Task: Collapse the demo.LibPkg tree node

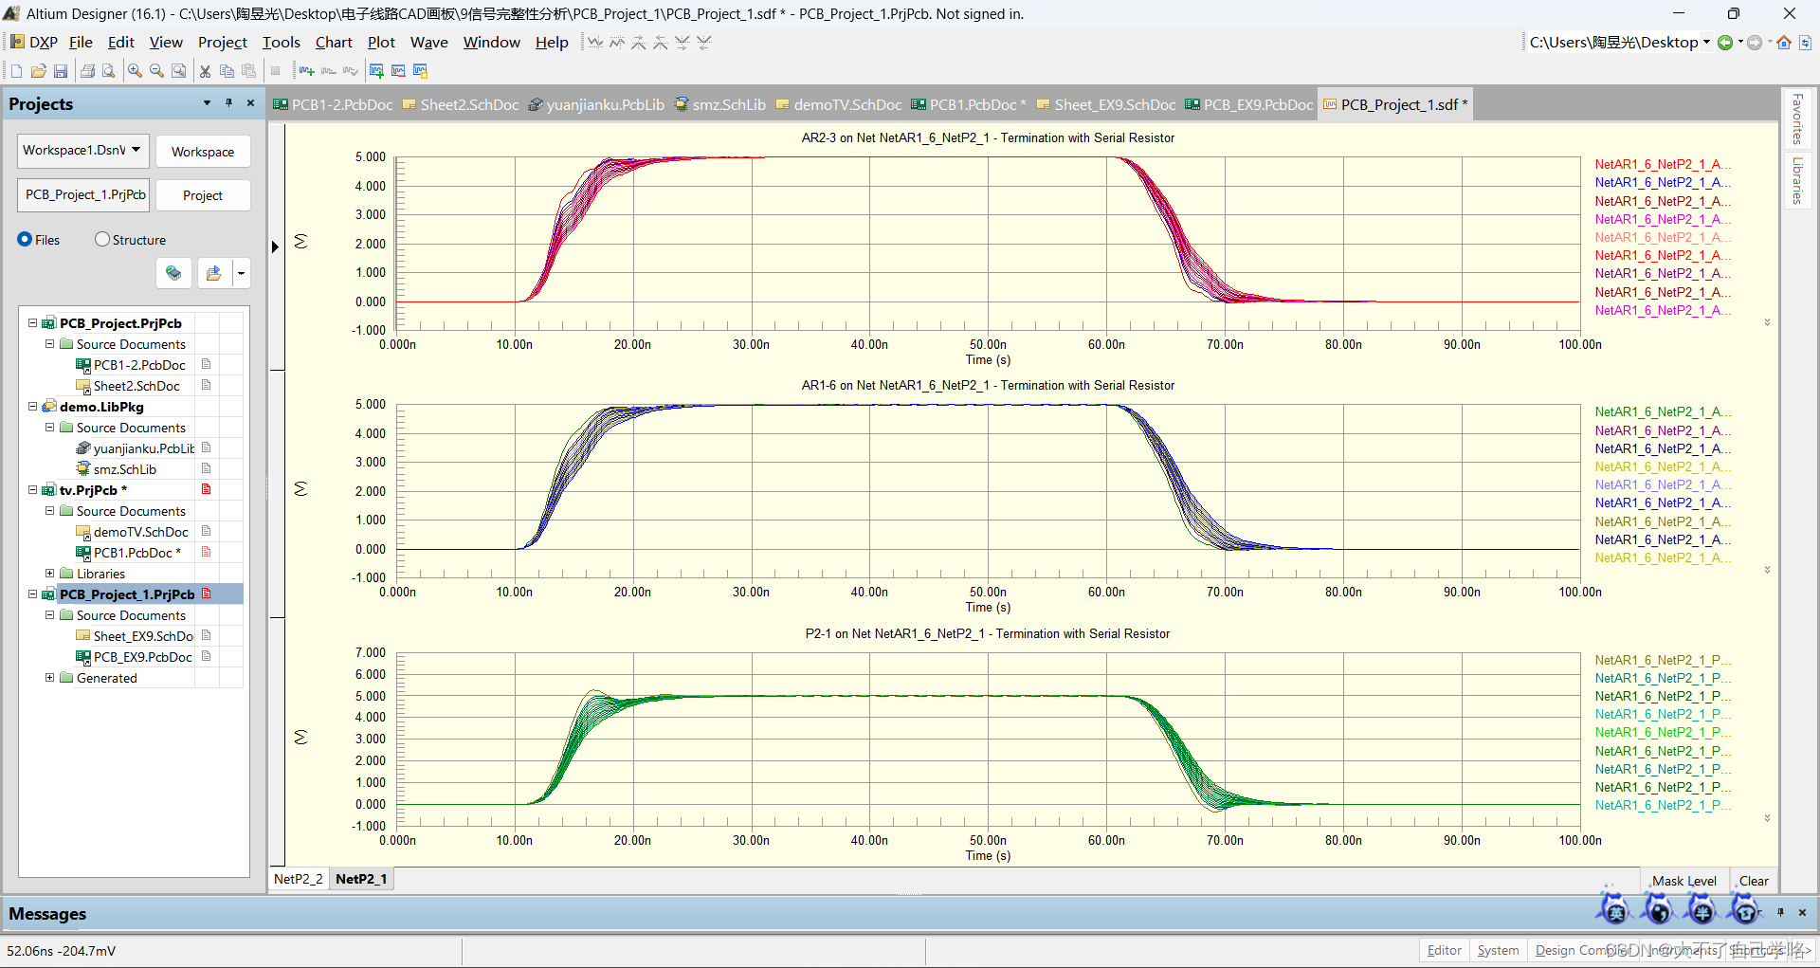Action: 32,407
